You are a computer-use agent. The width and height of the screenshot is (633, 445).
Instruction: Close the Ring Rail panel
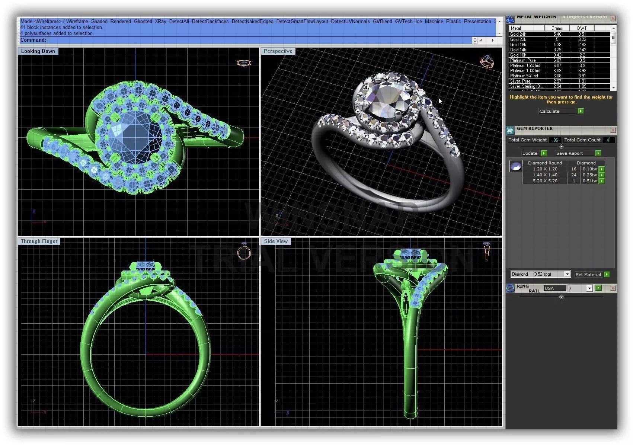[613, 288]
